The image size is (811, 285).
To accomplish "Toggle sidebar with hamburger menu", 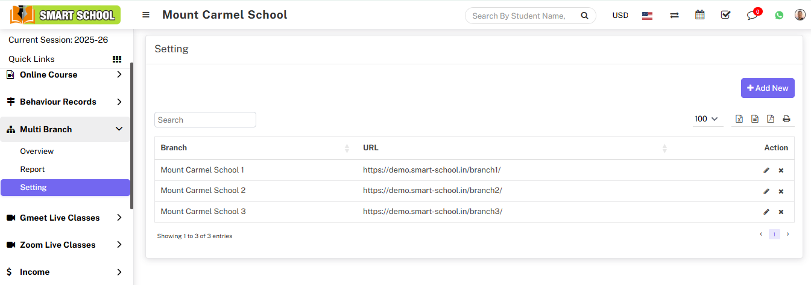I will [146, 15].
